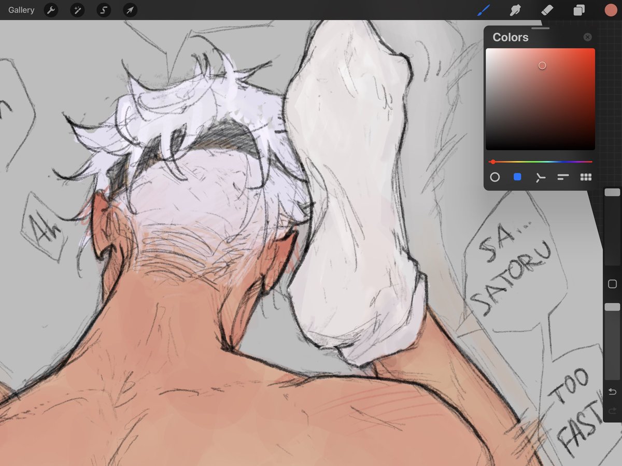The width and height of the screenshot is (622, 466).
Task: Activate the Selection tool
Action: 104,10
